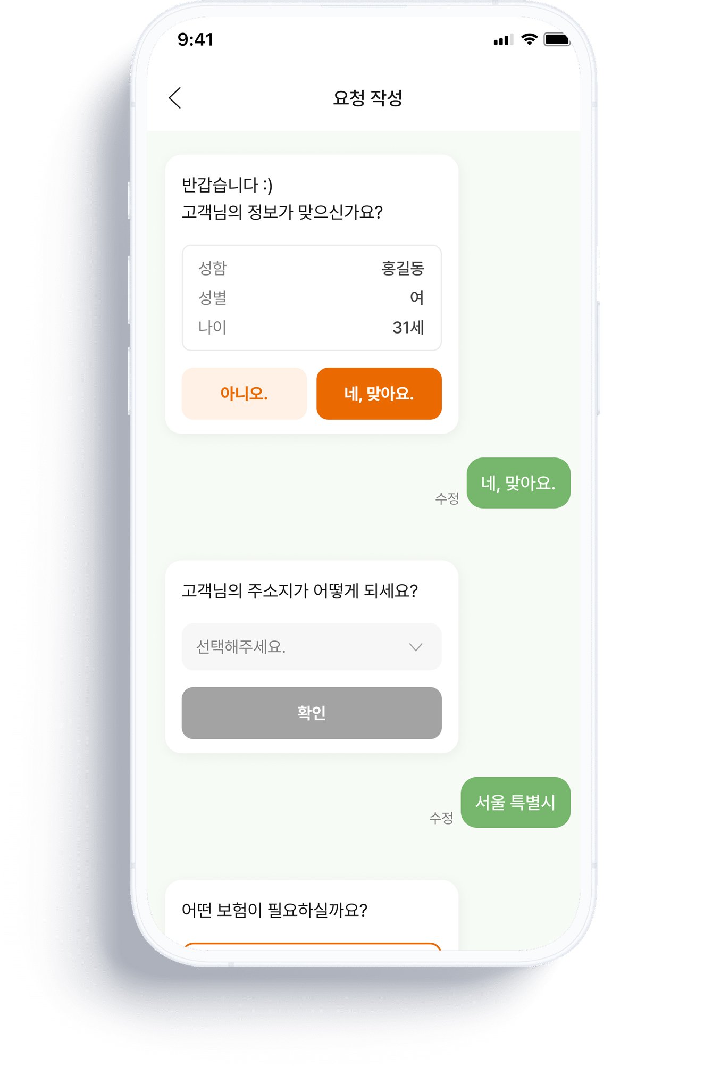Tap the green 네, 맞아요 reply bubble
721x1066 pixels.
[518, 483]
